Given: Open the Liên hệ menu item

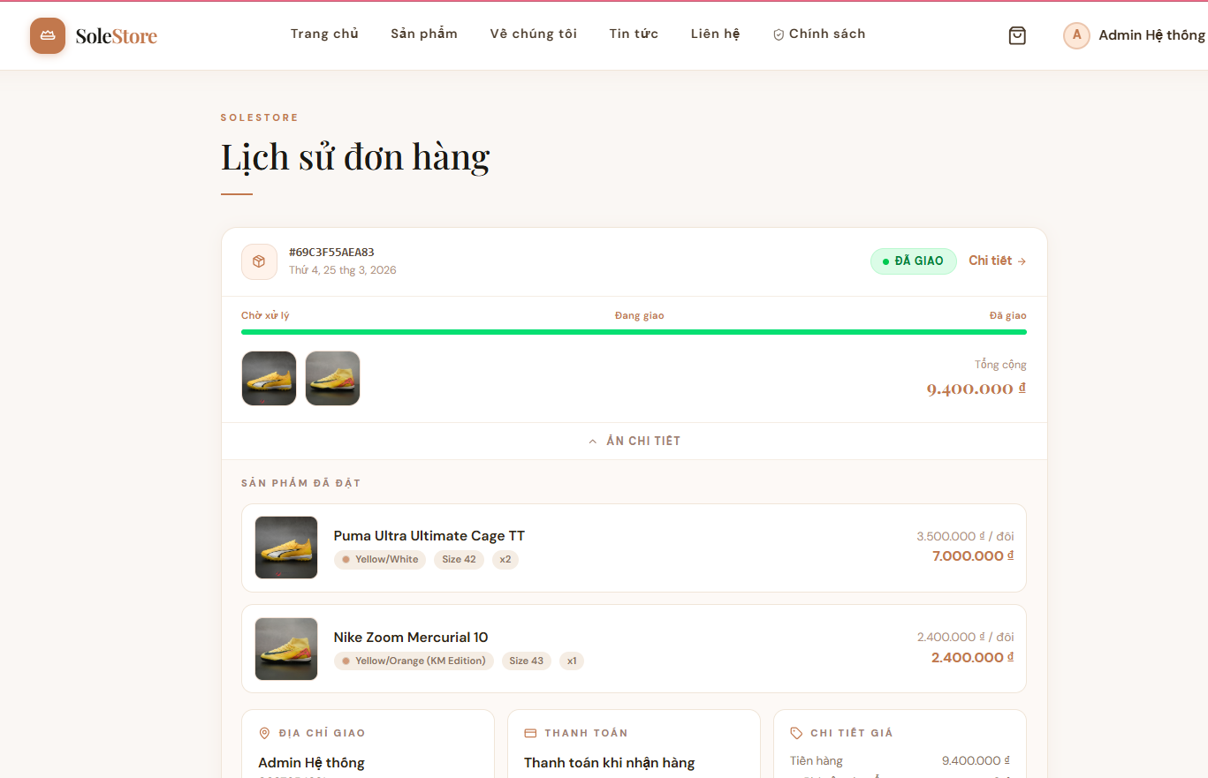Looking at the screenshot, I should click(x=716, y=34).
